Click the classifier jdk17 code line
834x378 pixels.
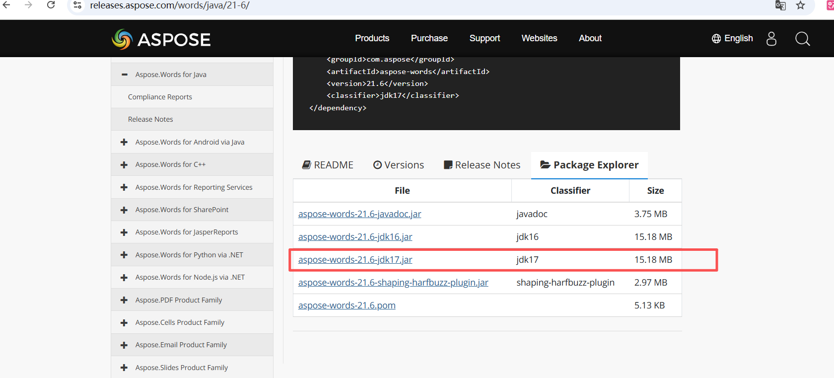point(393,95)
